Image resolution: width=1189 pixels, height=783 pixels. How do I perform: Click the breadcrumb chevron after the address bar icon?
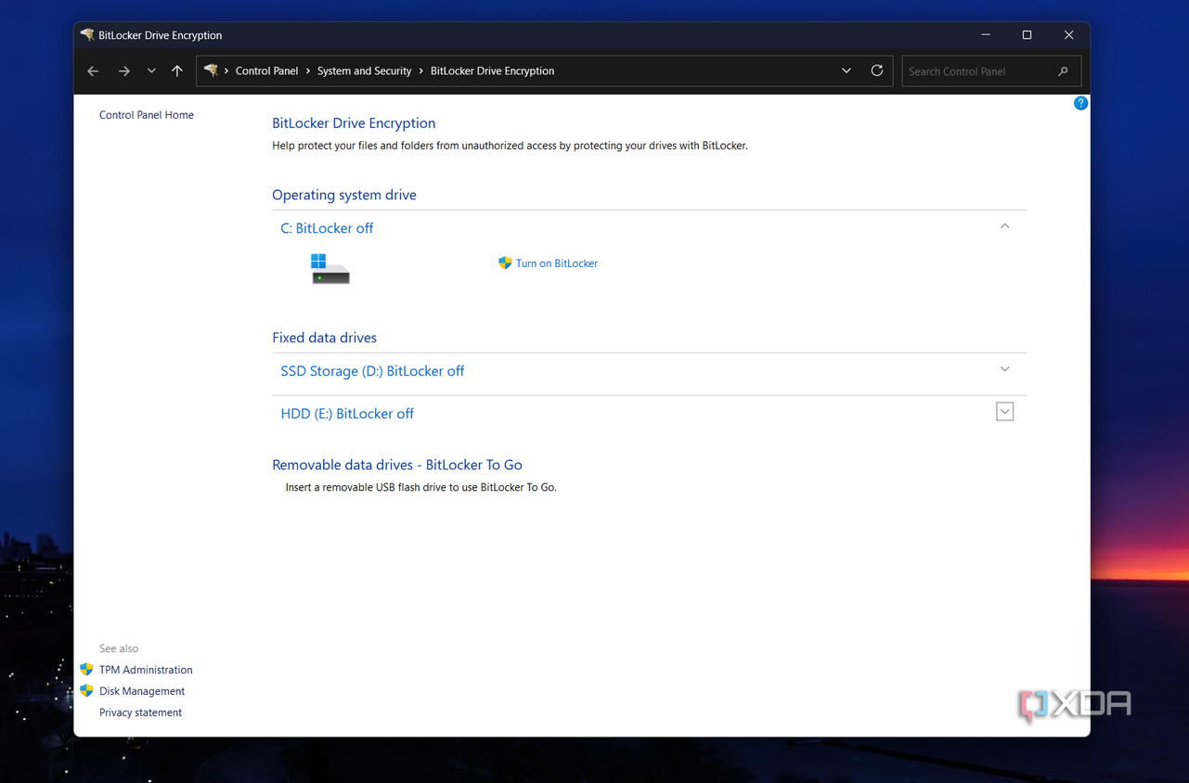[x=226, y=71]
